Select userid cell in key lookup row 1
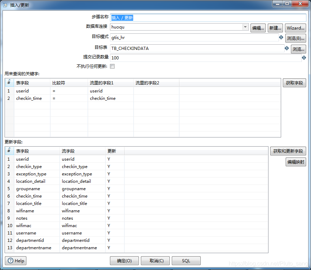This screenshot has width=311, height=270. [32, 91]
